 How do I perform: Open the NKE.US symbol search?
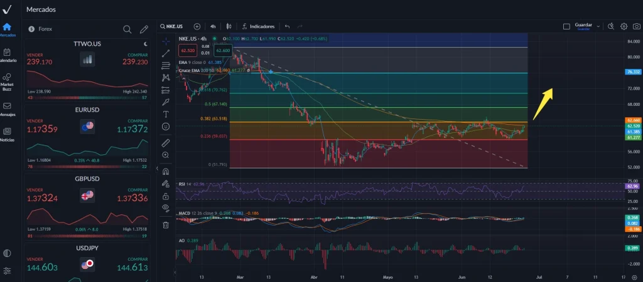[172, 26]
